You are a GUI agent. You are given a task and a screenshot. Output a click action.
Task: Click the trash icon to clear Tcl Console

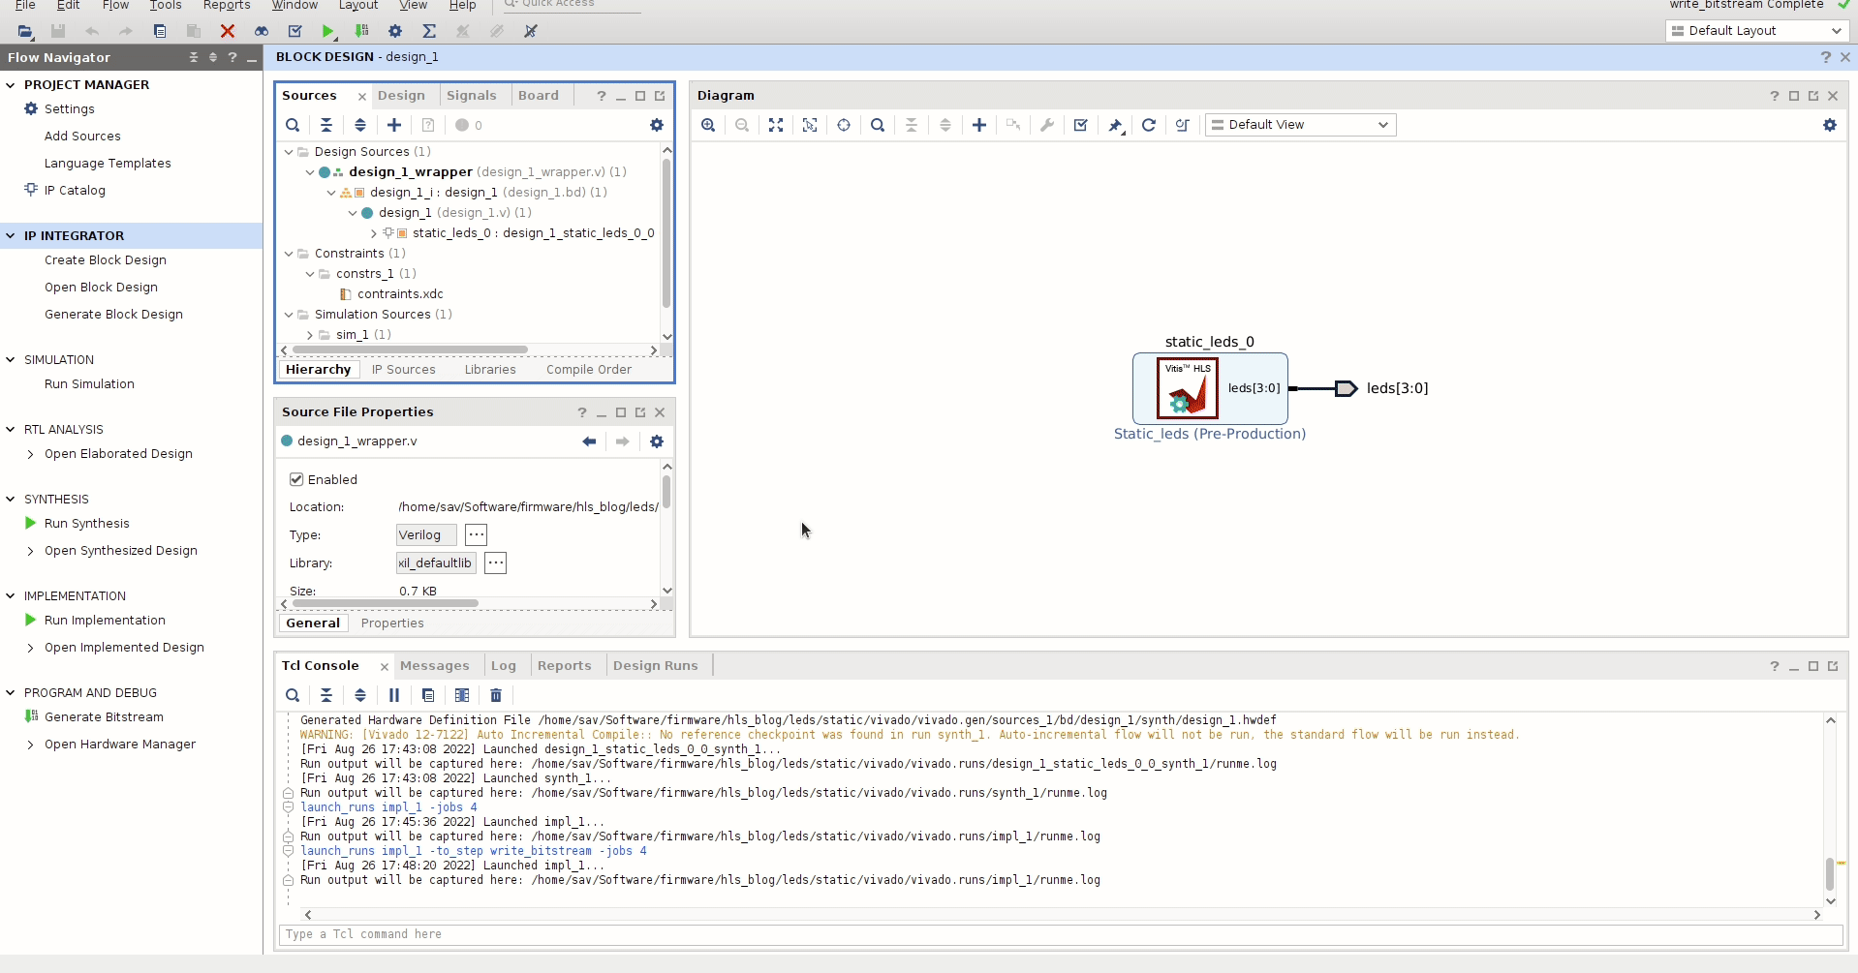coord(496,695)
